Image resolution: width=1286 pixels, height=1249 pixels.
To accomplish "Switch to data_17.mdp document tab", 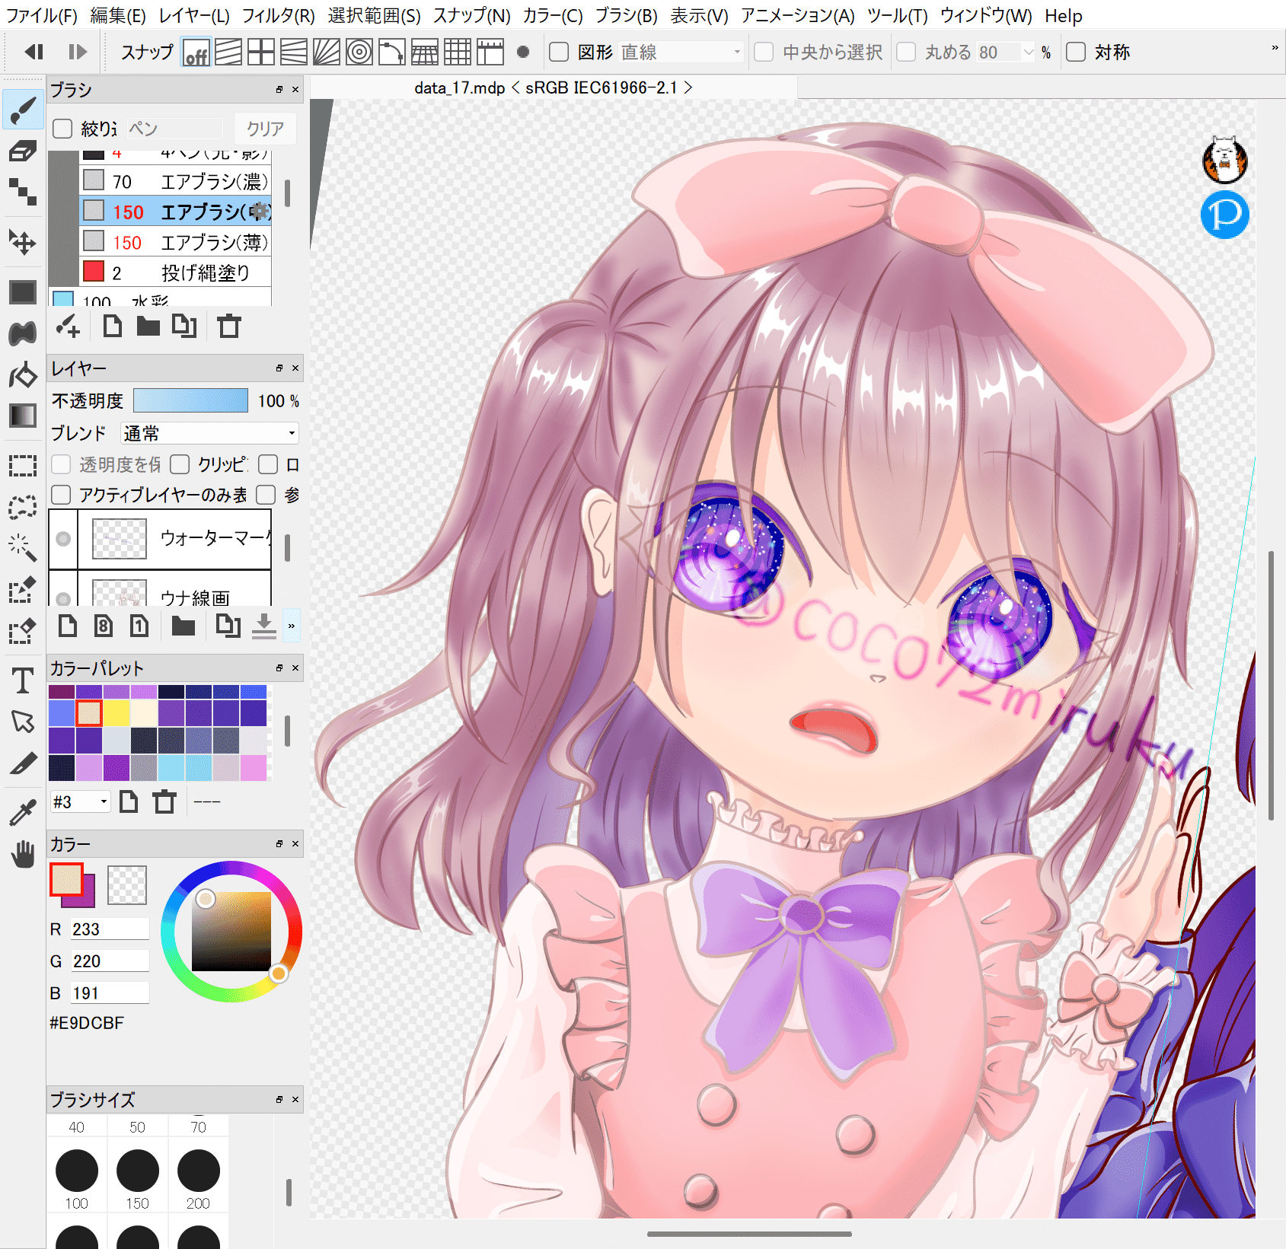I will click(554, 88).
